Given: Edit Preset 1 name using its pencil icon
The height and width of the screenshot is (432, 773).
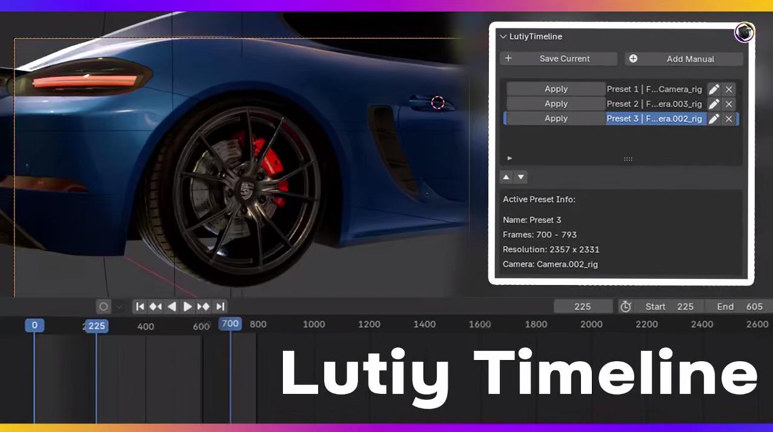Looking at the screenshot, I should tap(714, 89).
